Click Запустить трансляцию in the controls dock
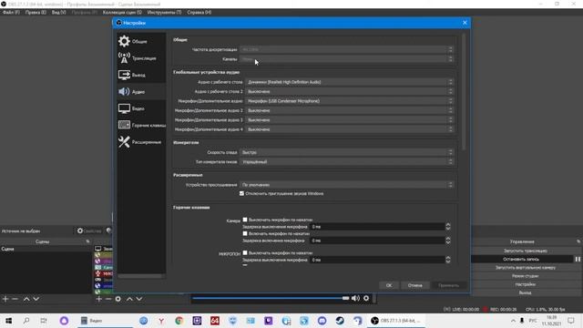This screenshot has height=328, width=583. (525, 251)
